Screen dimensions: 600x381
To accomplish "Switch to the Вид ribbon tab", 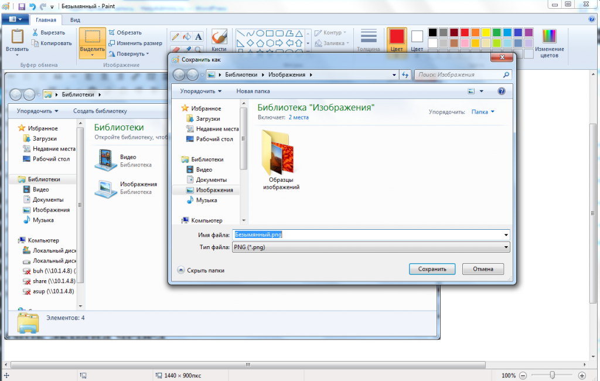I will click(75, 19).
